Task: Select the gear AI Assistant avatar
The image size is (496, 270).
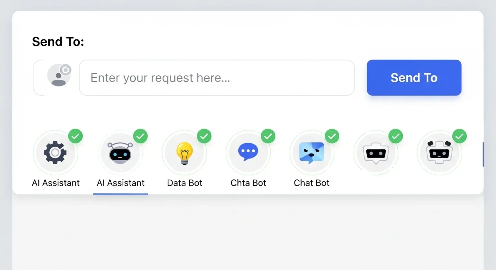Action: 55,153
